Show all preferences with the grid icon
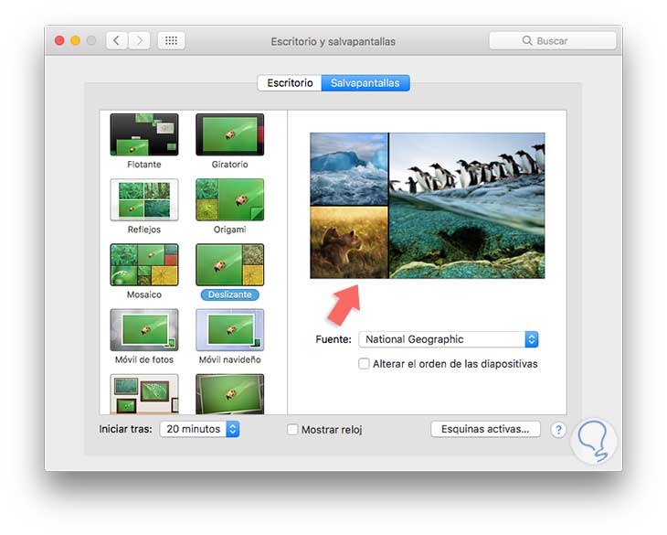Image resolution: width=667 pixels, height=535 pixels. (x=171, y=40)
